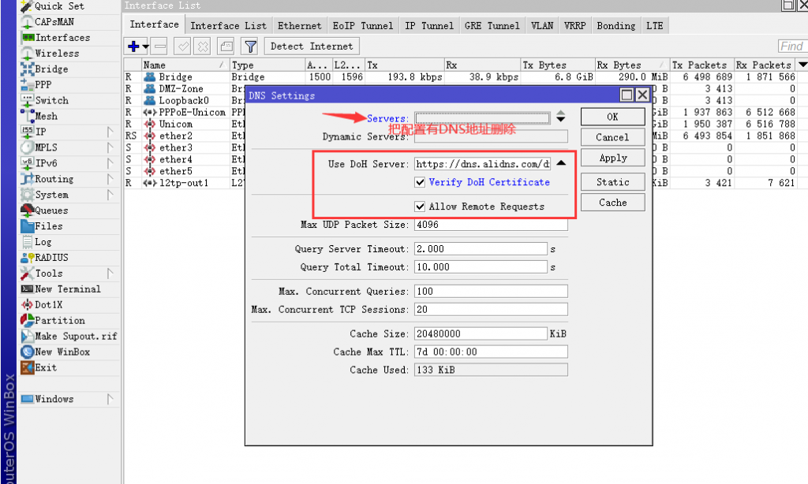The height and width of the screenshot is (484, 808).
Task: Click the enable checkmark toolbar button
Action: pyautogui.click(x=182, y=47)
